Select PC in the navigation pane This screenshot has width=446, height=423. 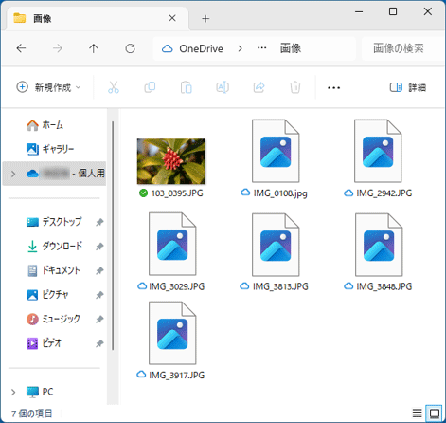pos(40,392)
